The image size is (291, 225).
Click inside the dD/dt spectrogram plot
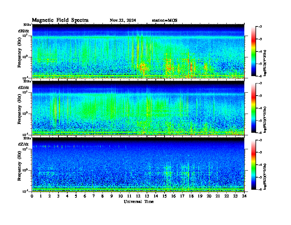point(138,108)
